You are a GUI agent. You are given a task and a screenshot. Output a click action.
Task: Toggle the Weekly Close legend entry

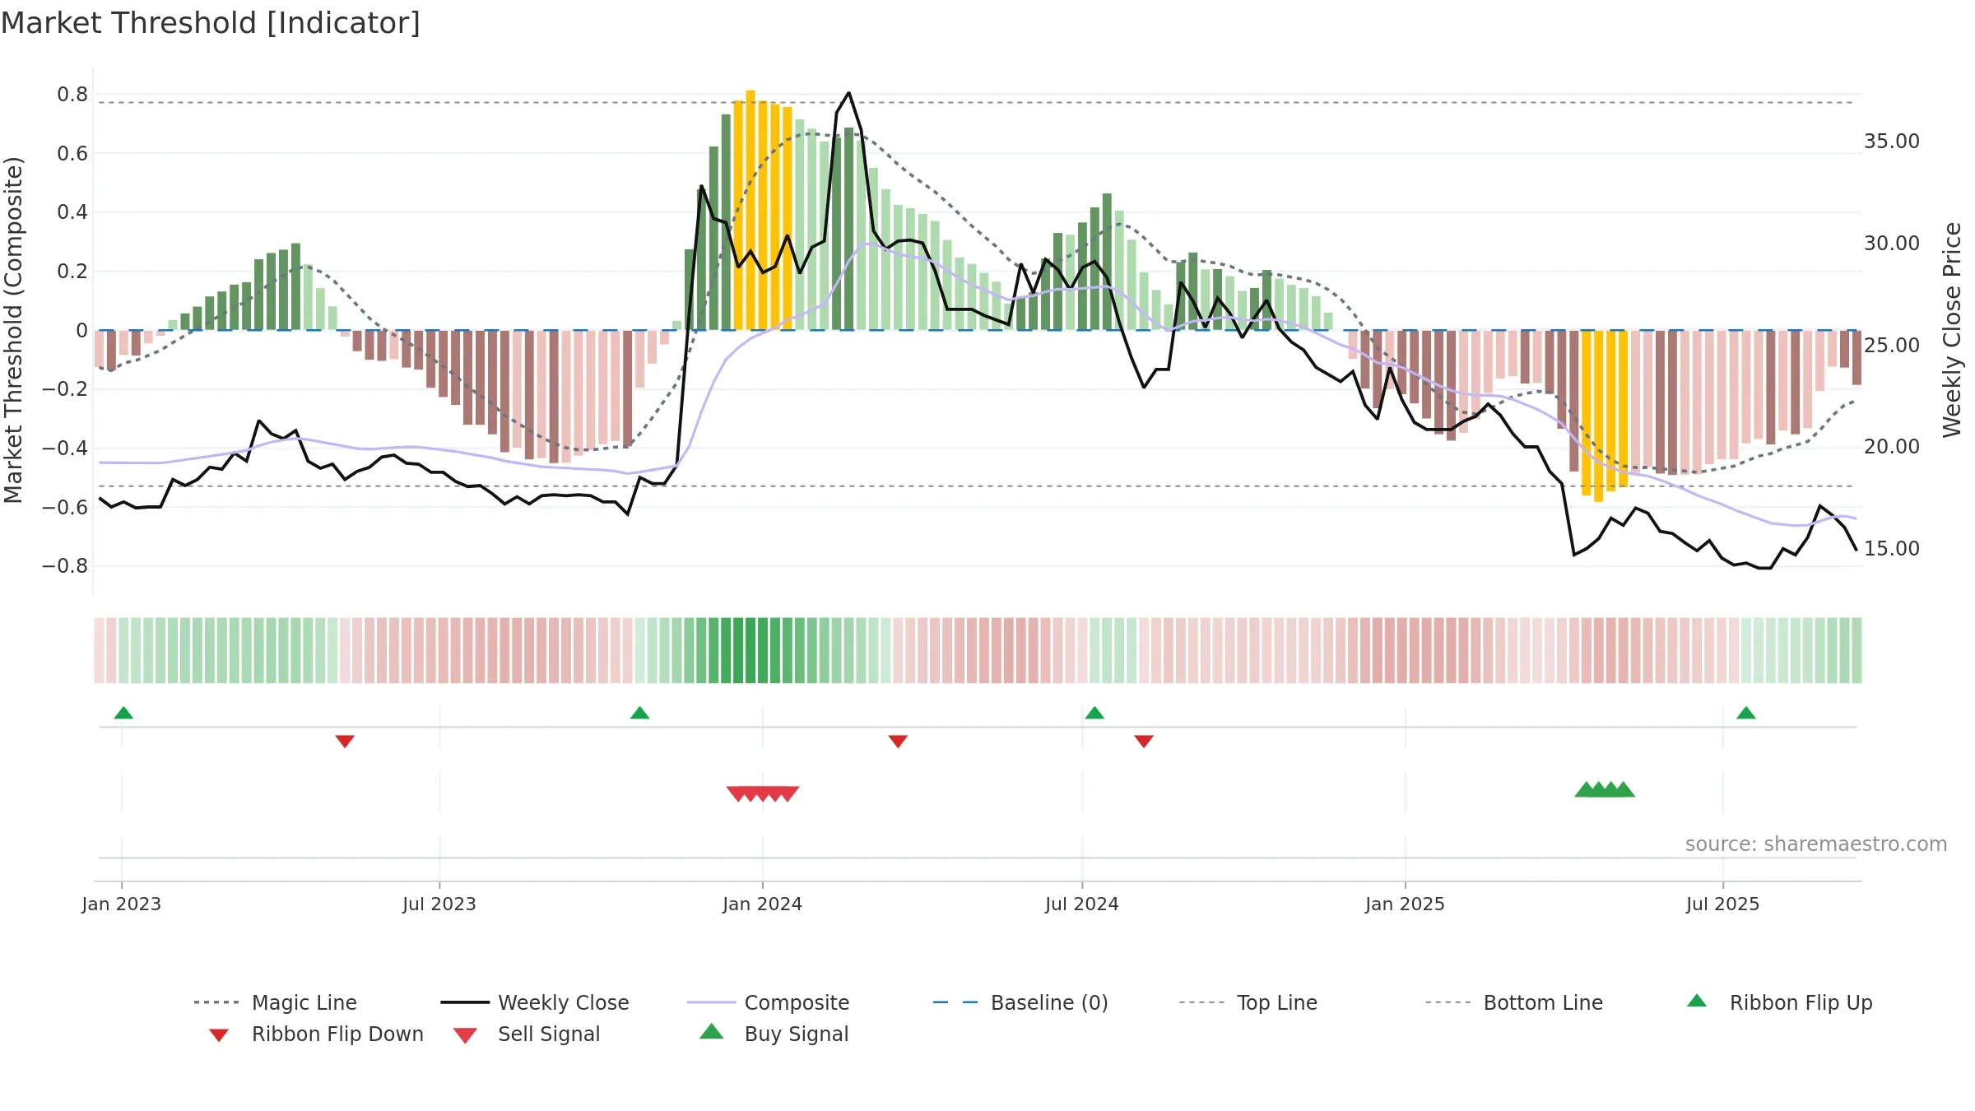tap(535, 1002)
